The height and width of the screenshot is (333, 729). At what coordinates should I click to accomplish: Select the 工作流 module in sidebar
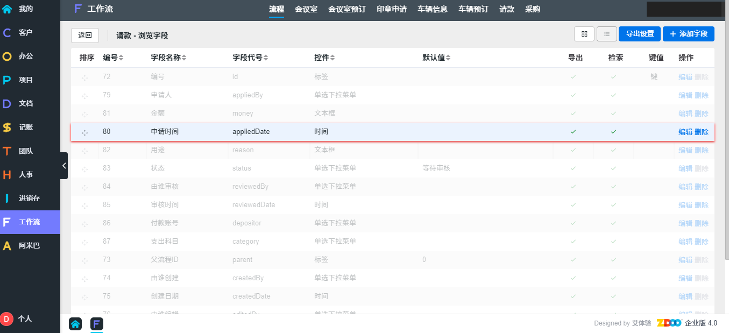pyautogui.click(x=30, y=222)
